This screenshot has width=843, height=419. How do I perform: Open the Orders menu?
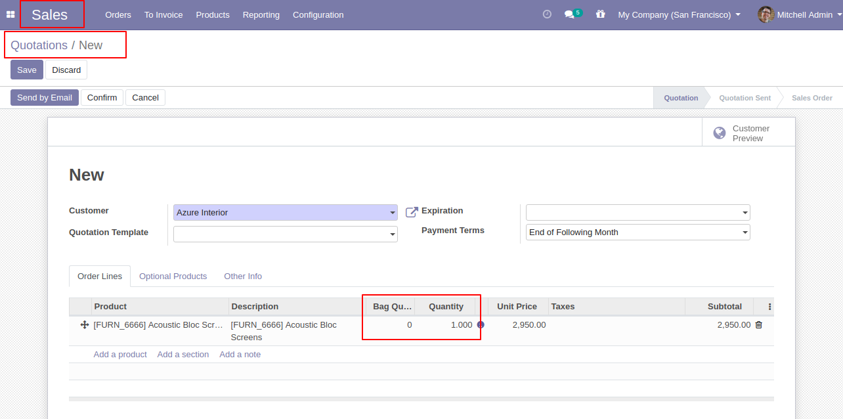[118, 14]
